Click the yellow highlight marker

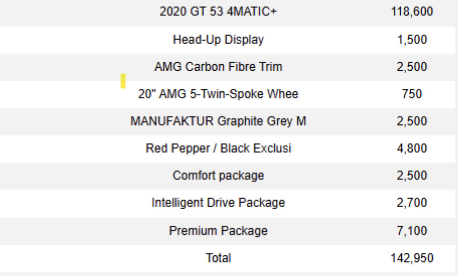(x=123, y=81)
